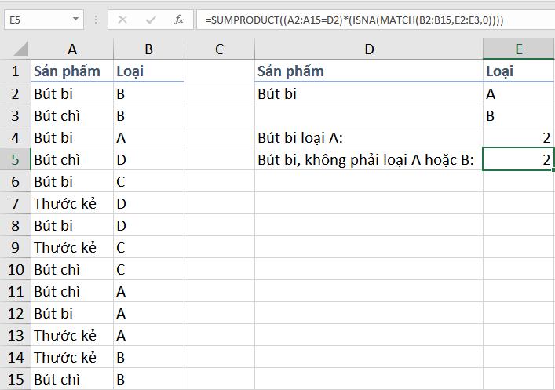The image size is (555, 390).
Task: Select row 5 header
Action: pyautogui.click(x=15, y=160)
